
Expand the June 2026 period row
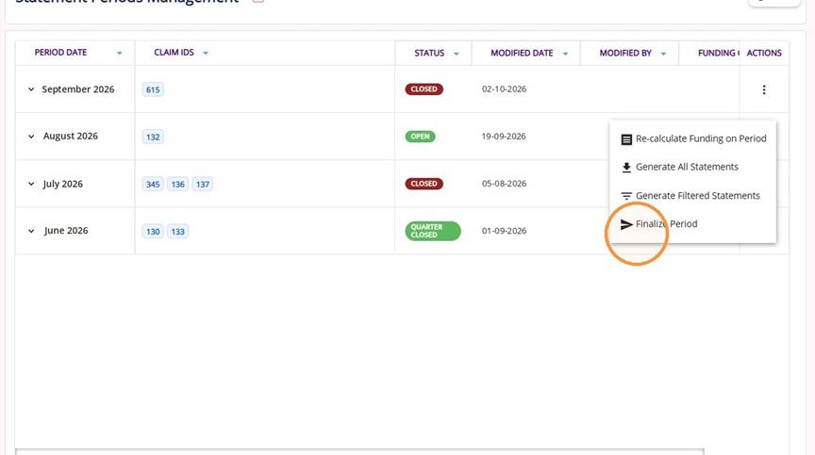[x=31, y=231]
